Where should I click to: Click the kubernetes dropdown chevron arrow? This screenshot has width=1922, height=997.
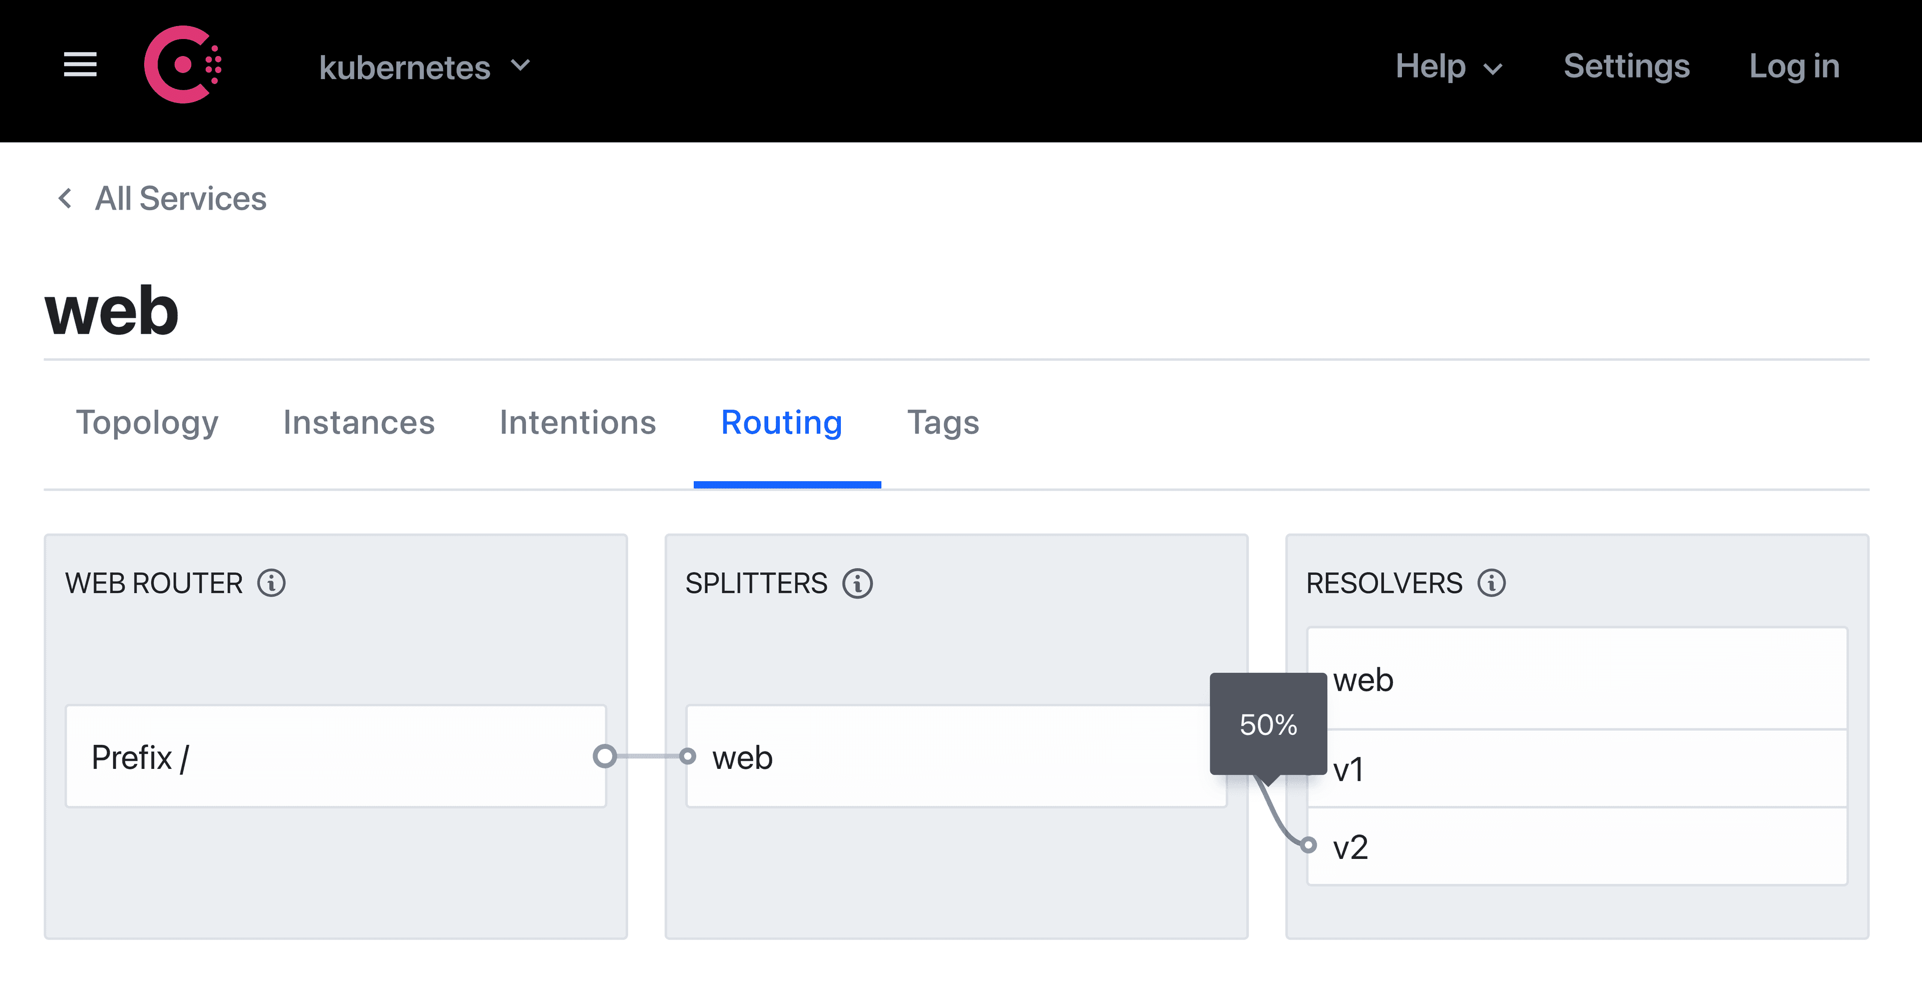coord(521,66)
